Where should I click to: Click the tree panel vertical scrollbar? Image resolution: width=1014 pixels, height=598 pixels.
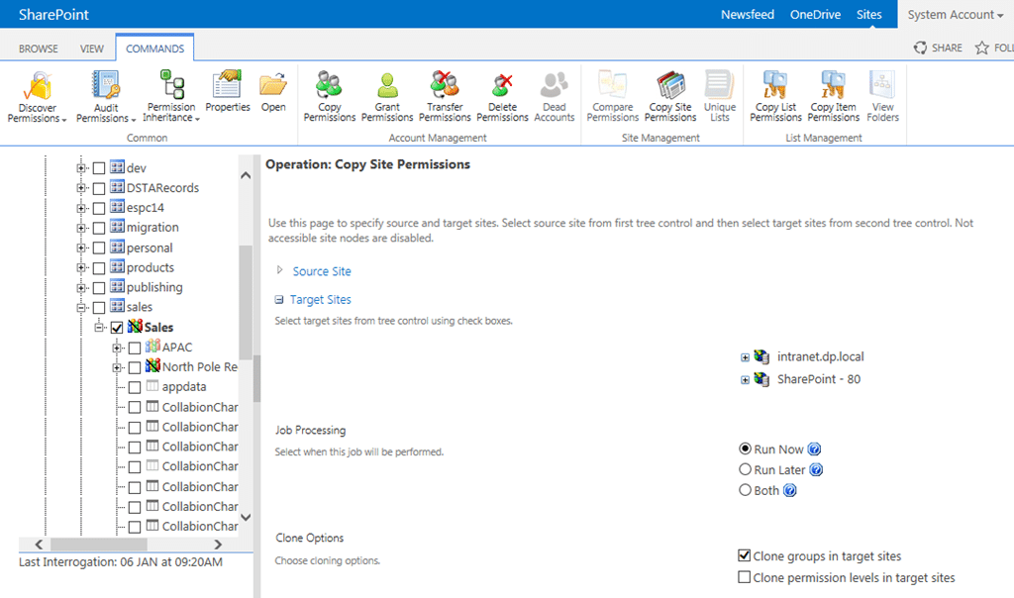246,303
